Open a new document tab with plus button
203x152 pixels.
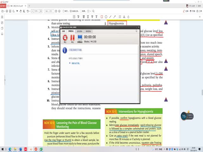coord(29,6)
